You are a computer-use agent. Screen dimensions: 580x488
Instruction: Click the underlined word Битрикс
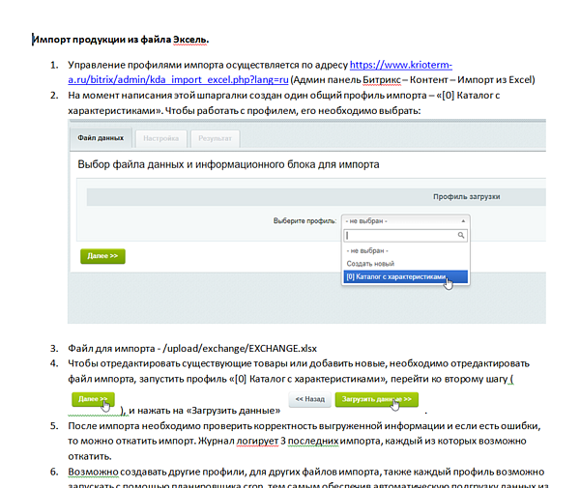382,80
